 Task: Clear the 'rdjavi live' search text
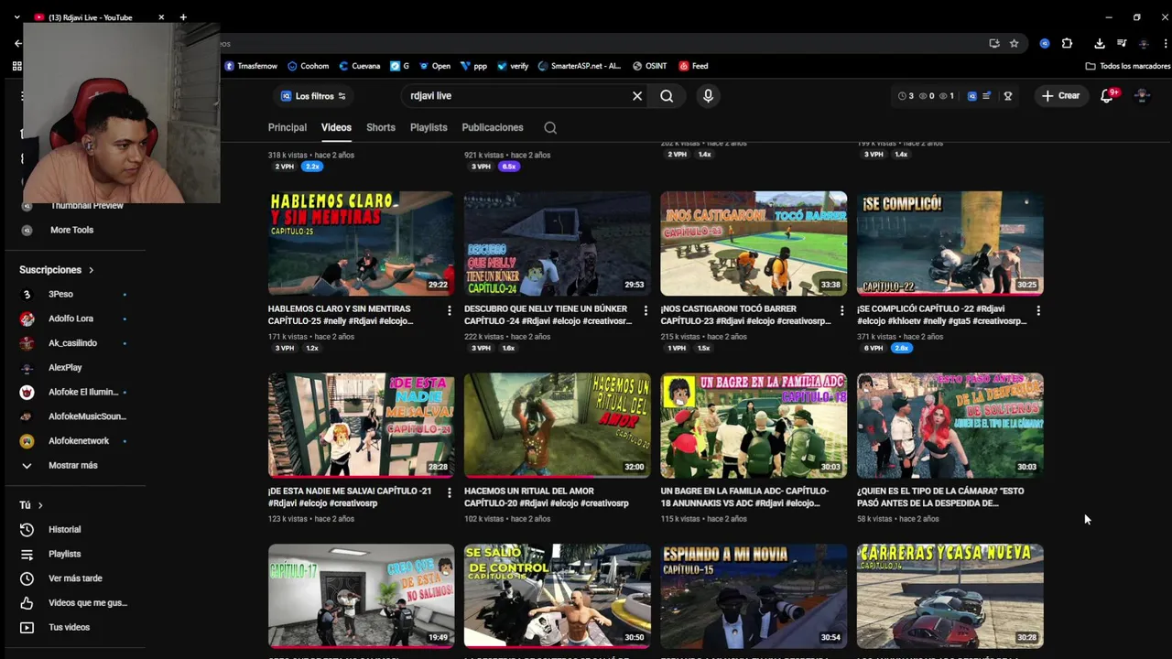click(x=637, y=96)
